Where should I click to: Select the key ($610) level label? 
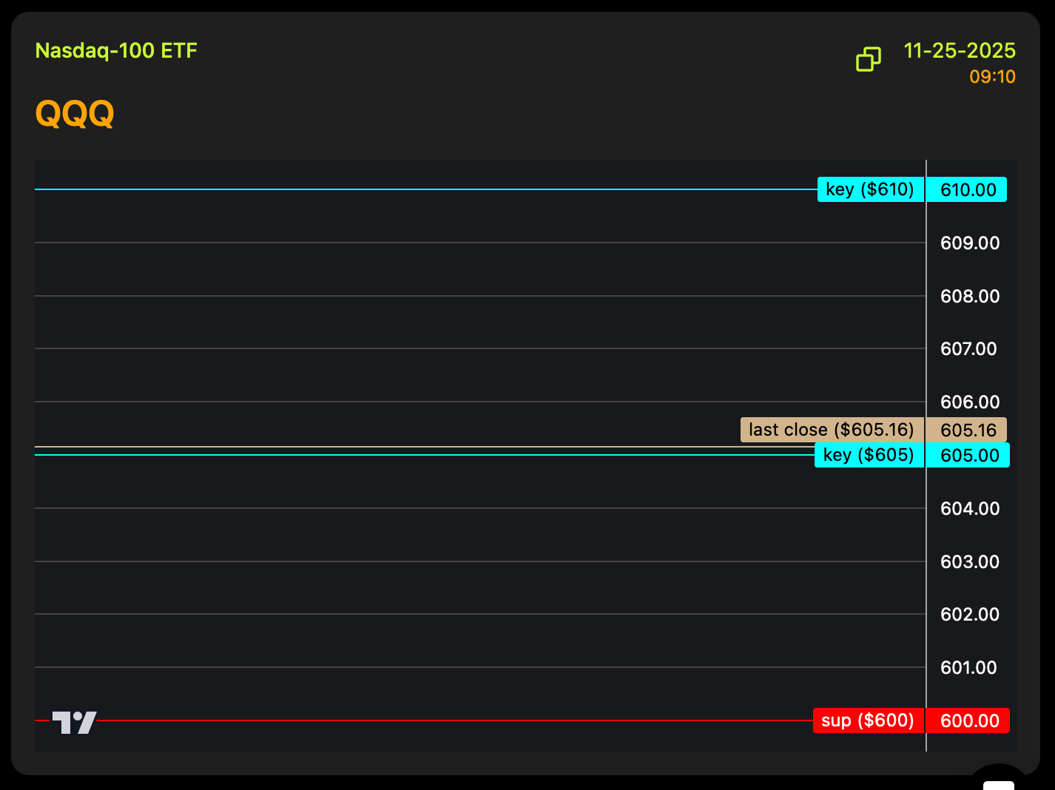click(x=871, y=189)
